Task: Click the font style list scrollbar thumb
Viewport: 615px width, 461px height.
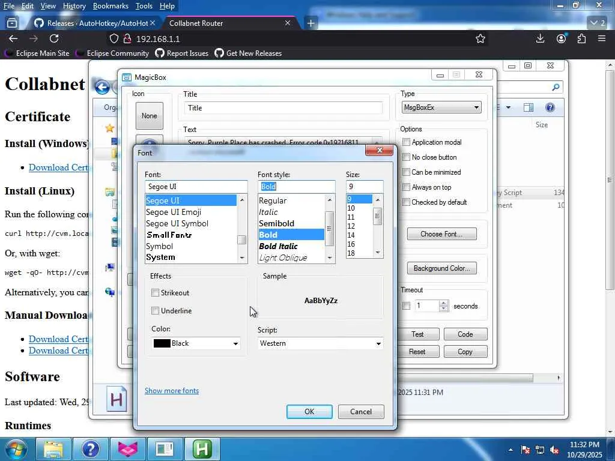Action: click(x=330, y=229)
